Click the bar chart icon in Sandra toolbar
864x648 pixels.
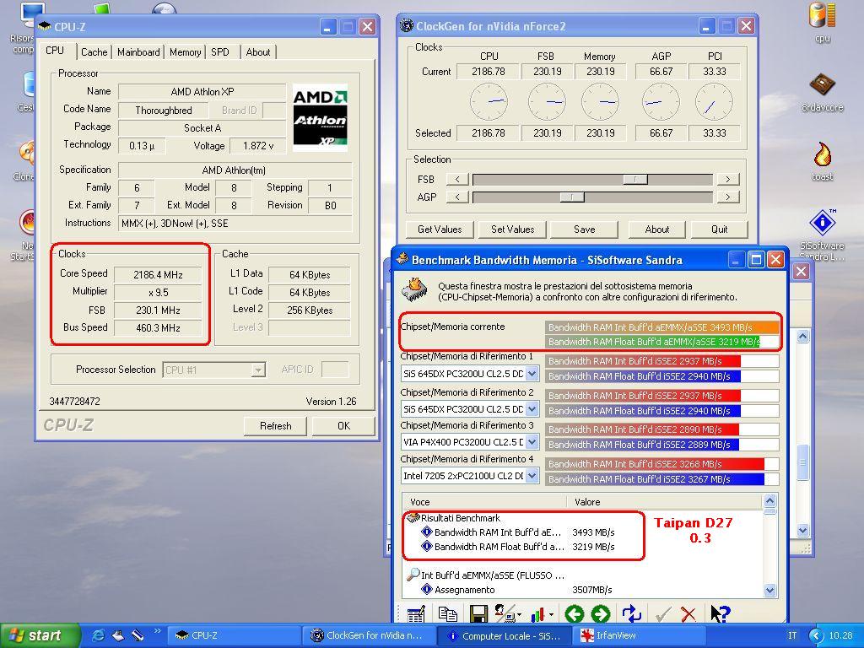pyautogui.click(x=537, y=614)
